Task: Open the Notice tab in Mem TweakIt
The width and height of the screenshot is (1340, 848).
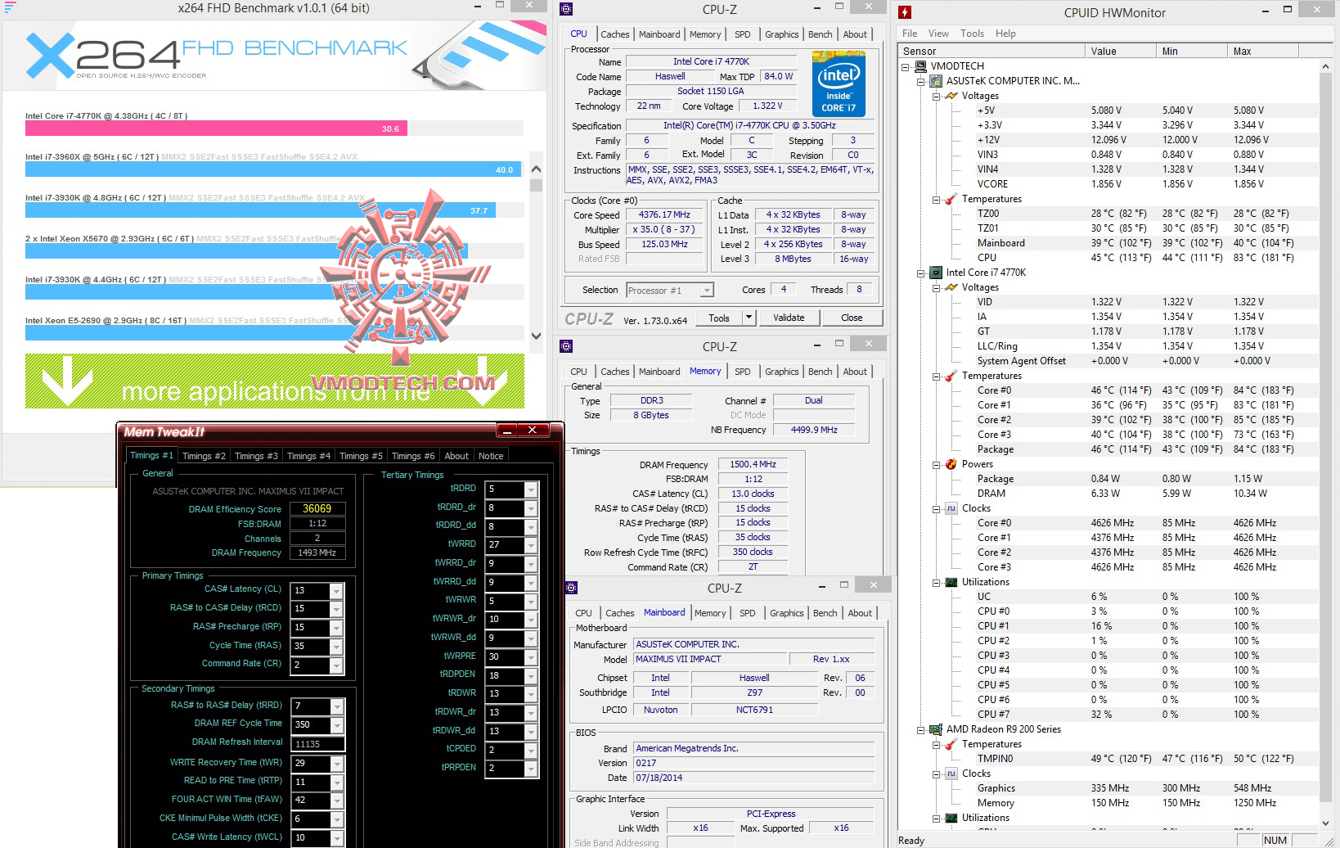Action: point(491,456)
